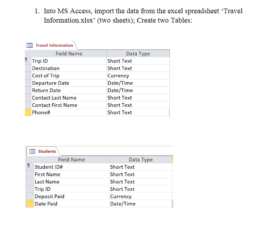266x226 pixels.
Task: Select the Contact Last Name field
Action: click(69, 98)
